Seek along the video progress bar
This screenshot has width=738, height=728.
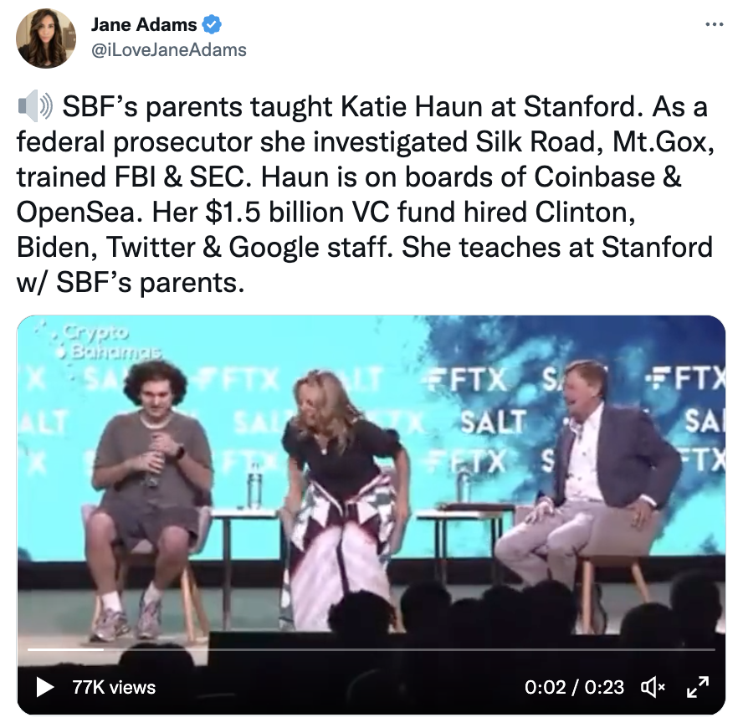(371, 649)
